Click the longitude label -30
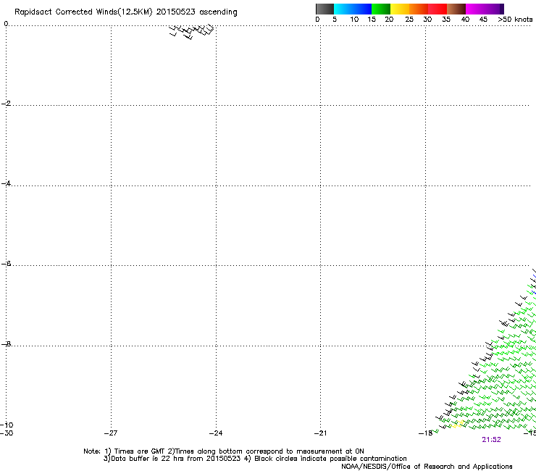The image size is (536, 471). tap(7, 433)
